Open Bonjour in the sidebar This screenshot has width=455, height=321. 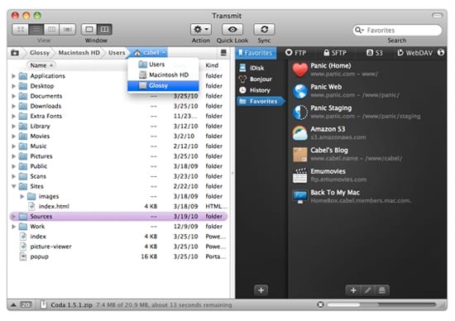pos(256,79)
